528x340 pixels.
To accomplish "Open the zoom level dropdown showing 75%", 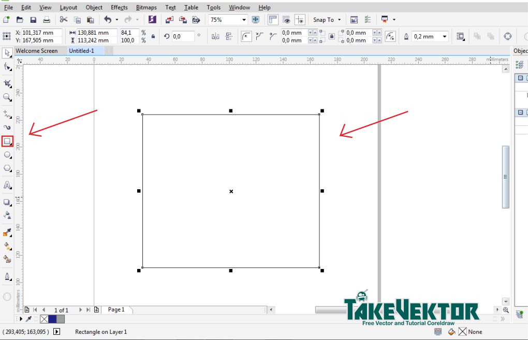I will point(243,19).
